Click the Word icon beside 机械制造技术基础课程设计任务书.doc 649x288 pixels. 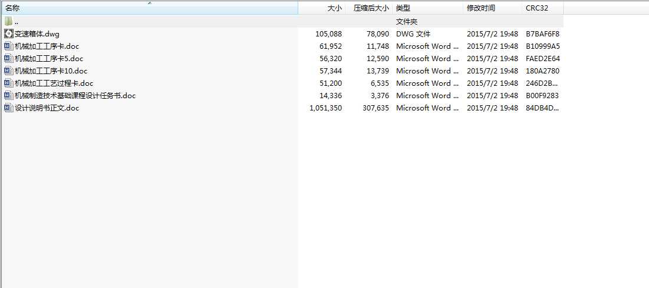tap(8, 96)
